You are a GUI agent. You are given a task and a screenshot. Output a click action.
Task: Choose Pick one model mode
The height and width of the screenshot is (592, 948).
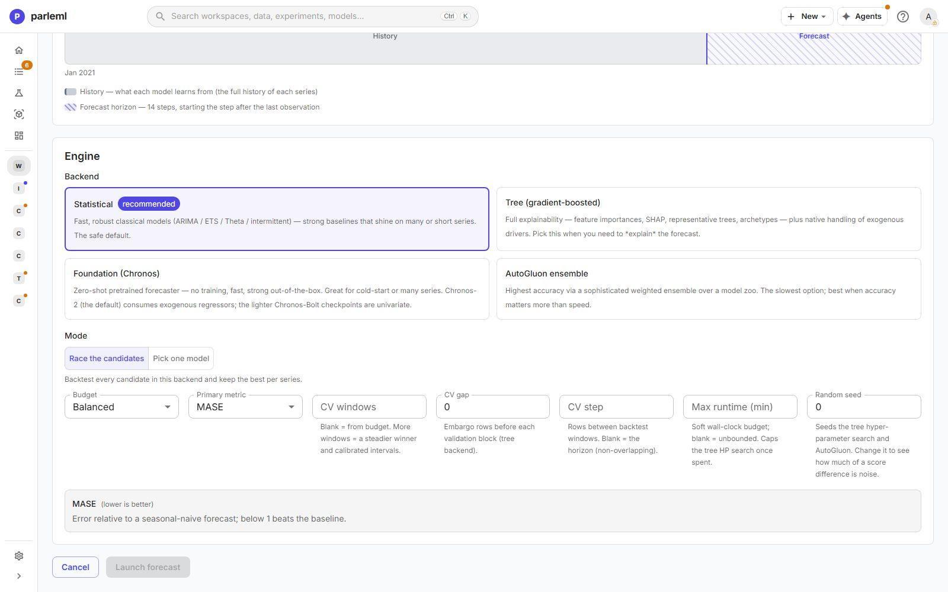pos(181,359)
